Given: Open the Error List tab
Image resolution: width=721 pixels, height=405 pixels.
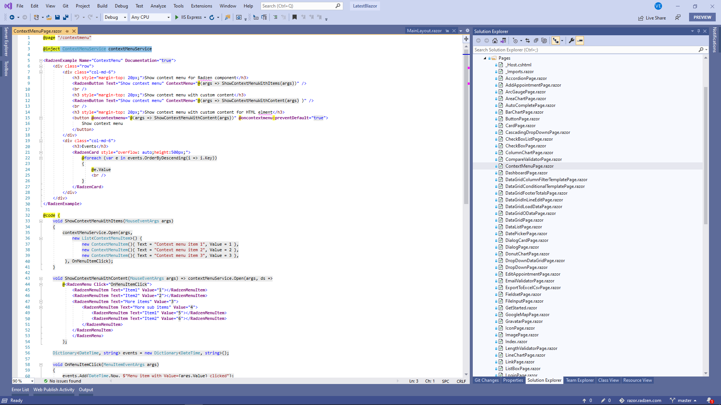Looking at the screenshot, I should (20, 390).
